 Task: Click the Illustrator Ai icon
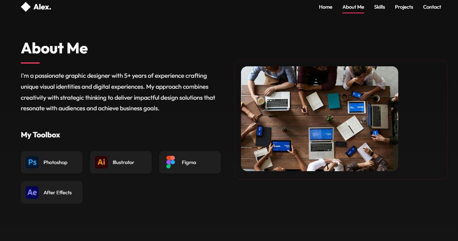[x=101, y=162]
